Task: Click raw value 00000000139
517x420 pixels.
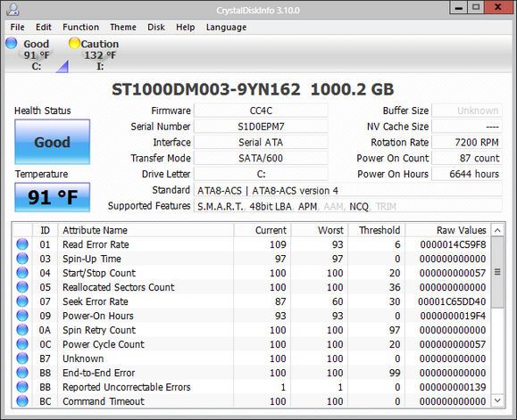Action: pyautogui.click(x=453, y=387)
